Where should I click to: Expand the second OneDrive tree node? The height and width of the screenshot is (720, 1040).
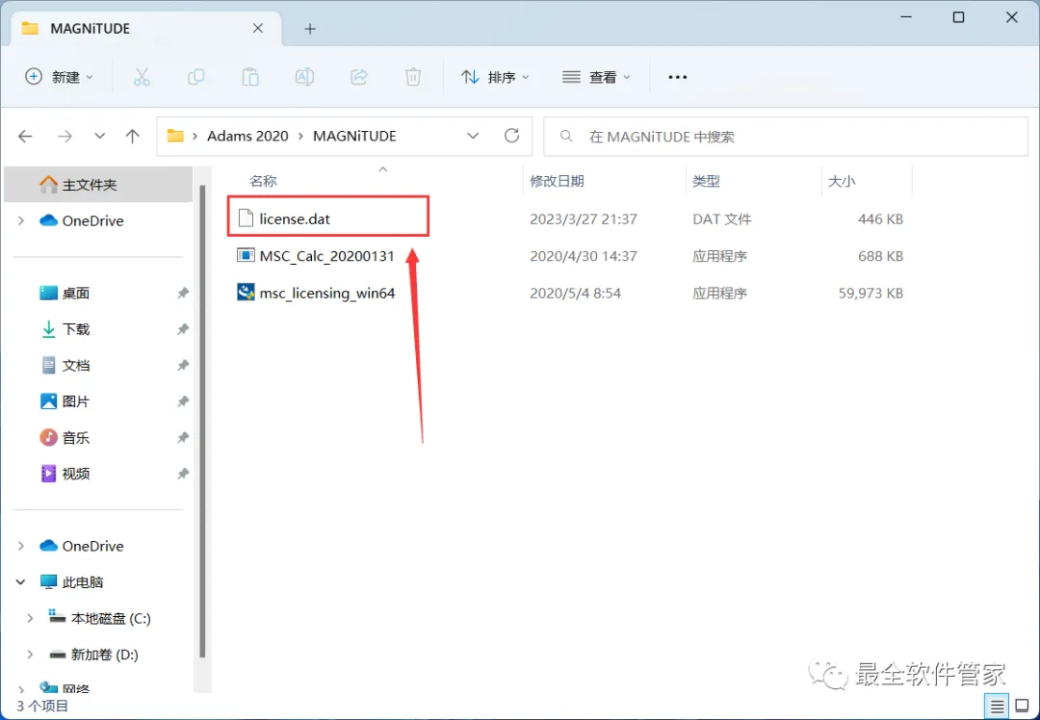click(21, 546)
